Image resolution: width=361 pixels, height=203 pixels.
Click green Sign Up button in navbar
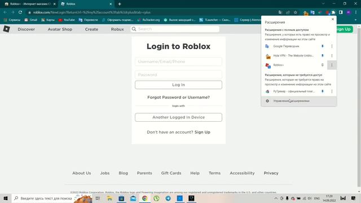(x=345, y=29)
